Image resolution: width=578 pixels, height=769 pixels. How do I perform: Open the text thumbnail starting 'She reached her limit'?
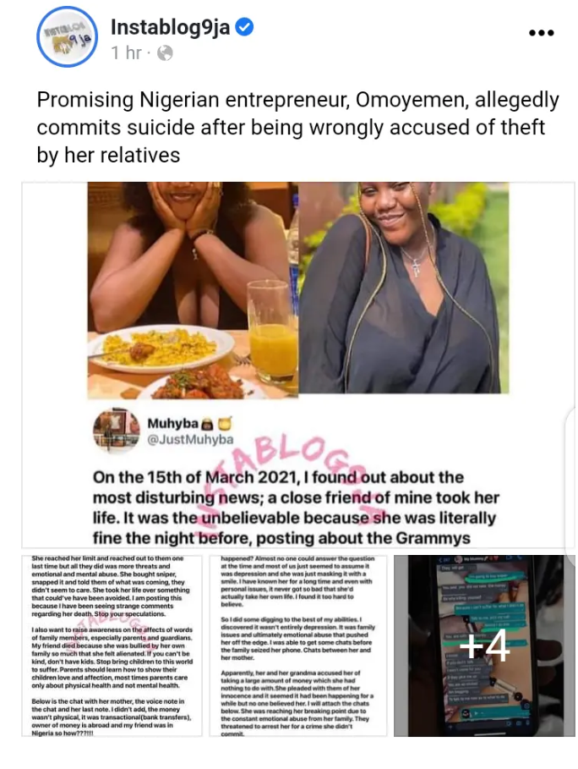[112, 645]
